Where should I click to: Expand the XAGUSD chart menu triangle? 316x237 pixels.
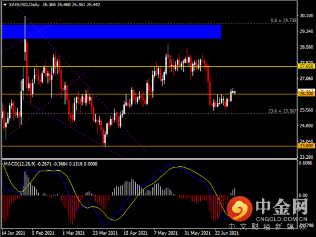click(5, 5)
